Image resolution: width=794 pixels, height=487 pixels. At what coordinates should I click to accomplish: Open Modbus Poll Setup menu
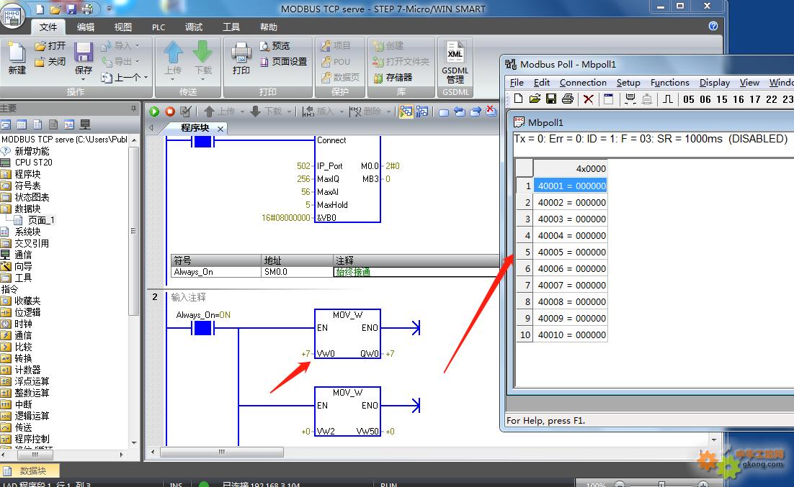coord(628,83)
